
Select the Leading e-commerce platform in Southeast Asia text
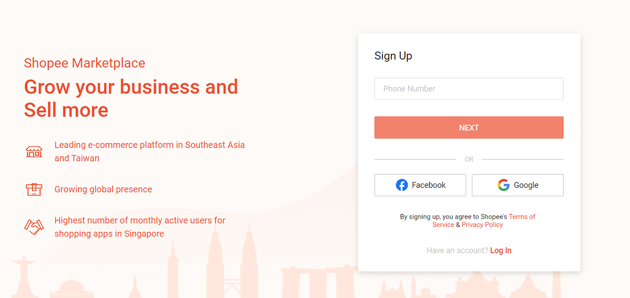[x=150, y=151]
